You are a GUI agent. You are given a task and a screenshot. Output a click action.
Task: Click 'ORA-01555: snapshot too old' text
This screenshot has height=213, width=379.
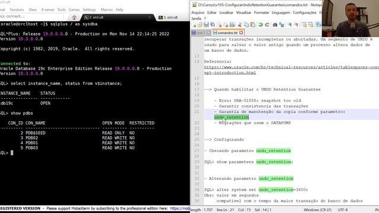point(267,101)
